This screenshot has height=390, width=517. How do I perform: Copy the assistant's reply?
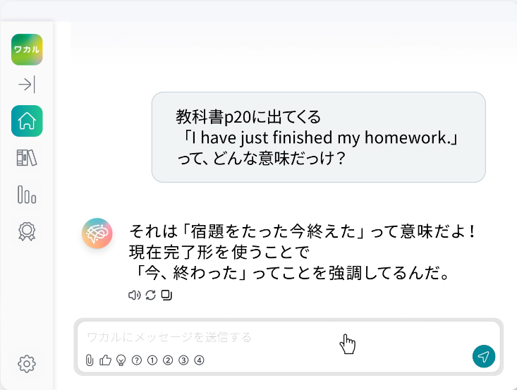tap(166, 295)
